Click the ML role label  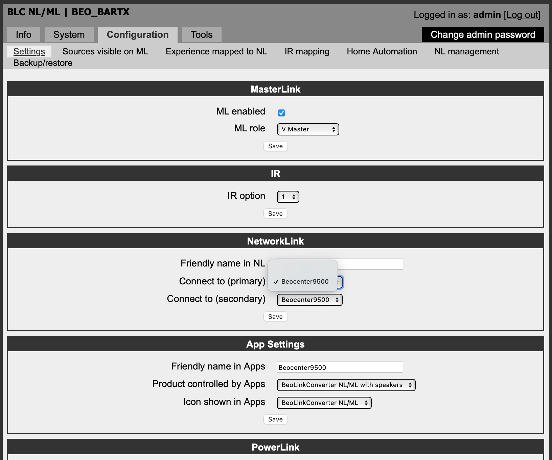250,128
